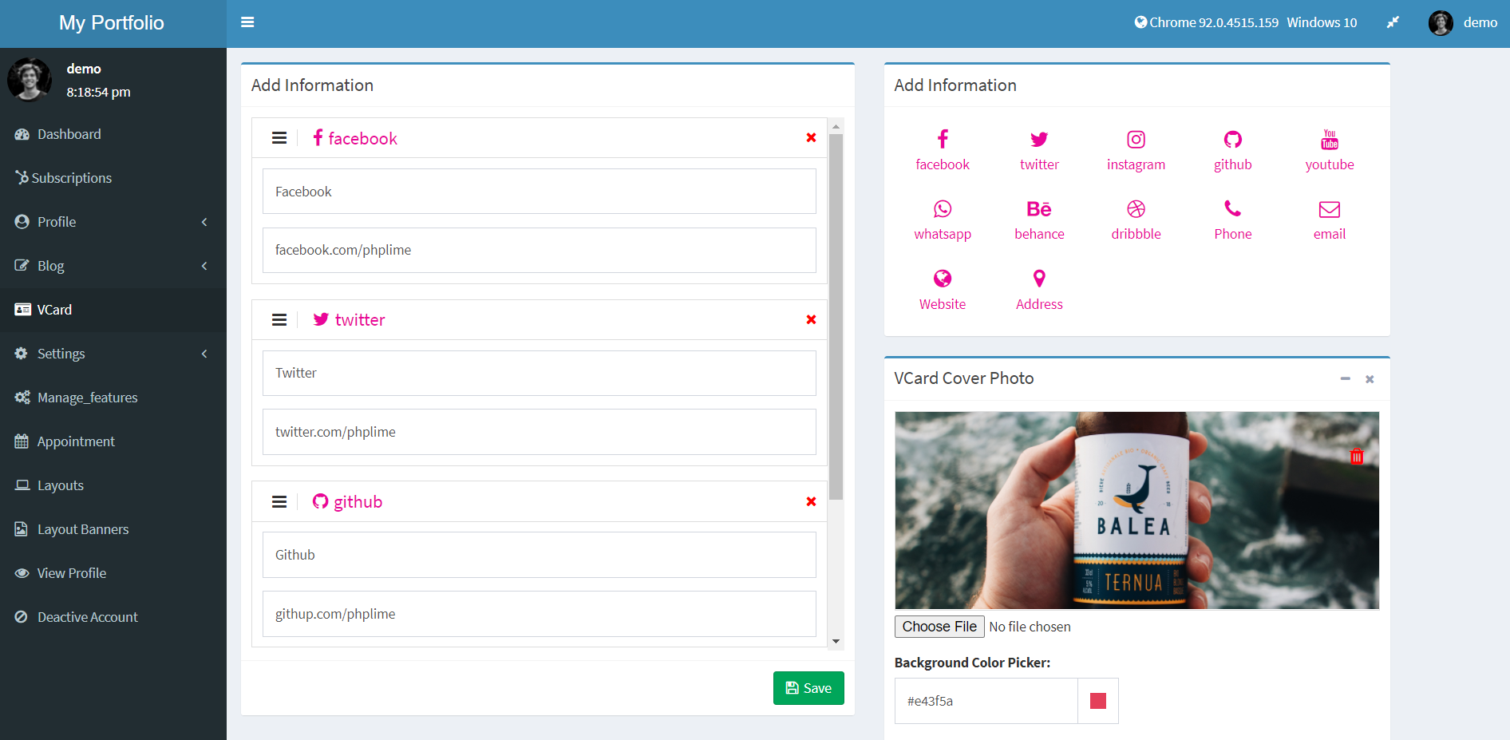The height and width of the screenshot is (740, 1510).
Task: Click the Address pin icon
Action: [x=1039, y=288]
